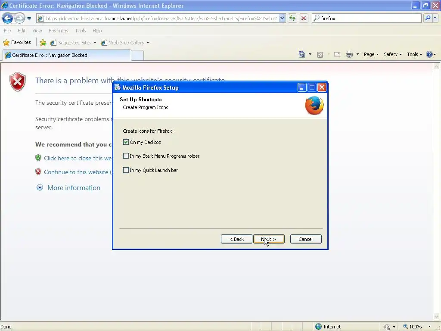441x331 pixels.
Task: Click the Internet Explorer Forward arrow button
Action: (x=19, y=18)
